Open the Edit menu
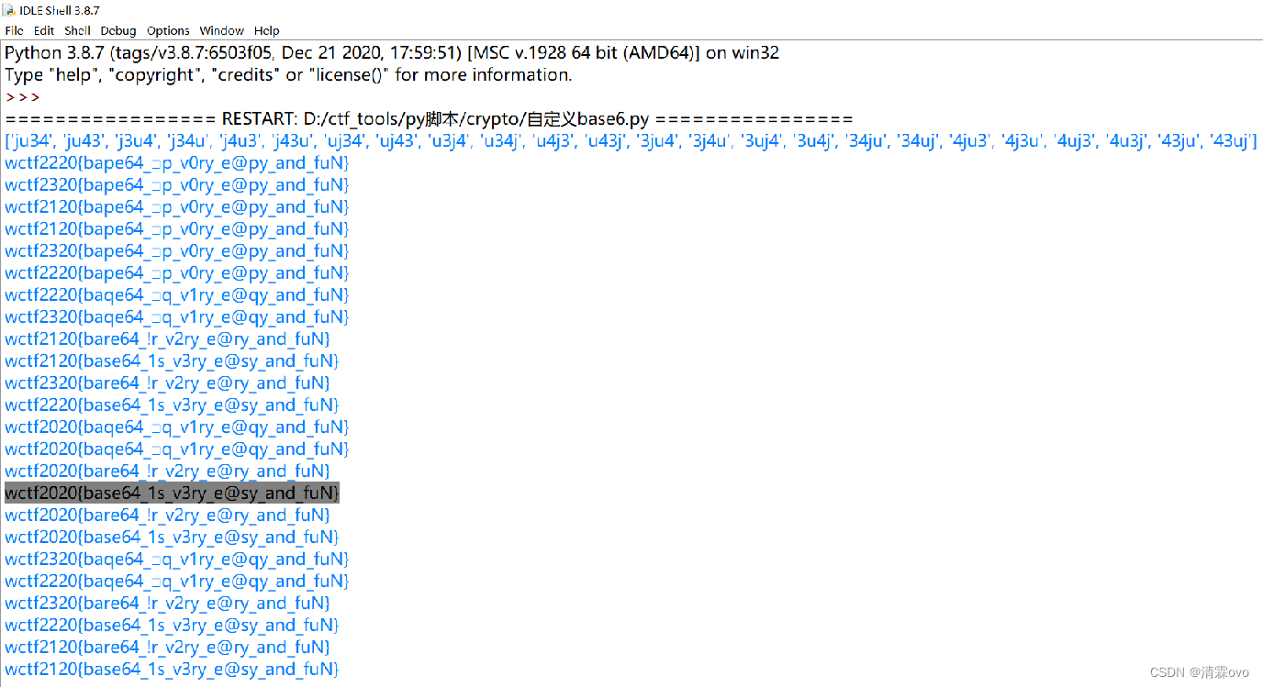Screen dimensions: 1263x687 pyautogui.click(x=43, y=30)
